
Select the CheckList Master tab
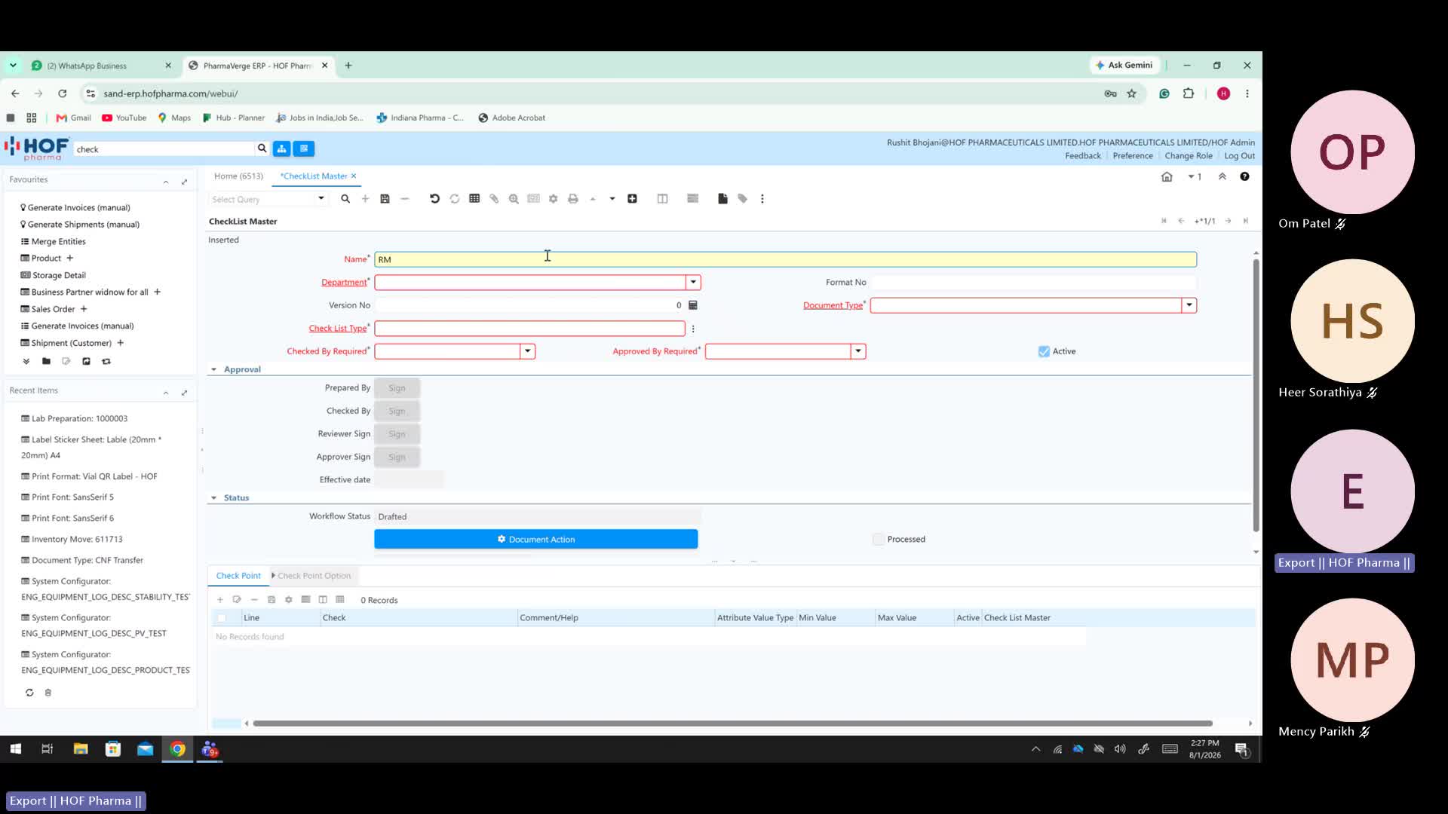314,176
